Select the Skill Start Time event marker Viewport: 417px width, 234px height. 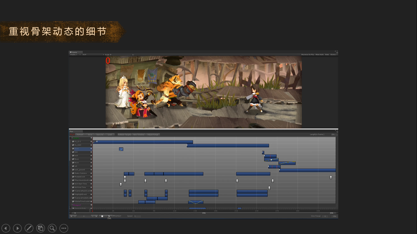click(121, 184)
